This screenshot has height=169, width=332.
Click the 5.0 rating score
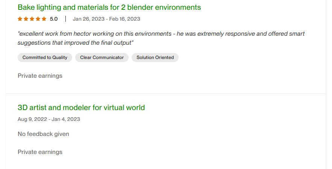coord(54,19)
